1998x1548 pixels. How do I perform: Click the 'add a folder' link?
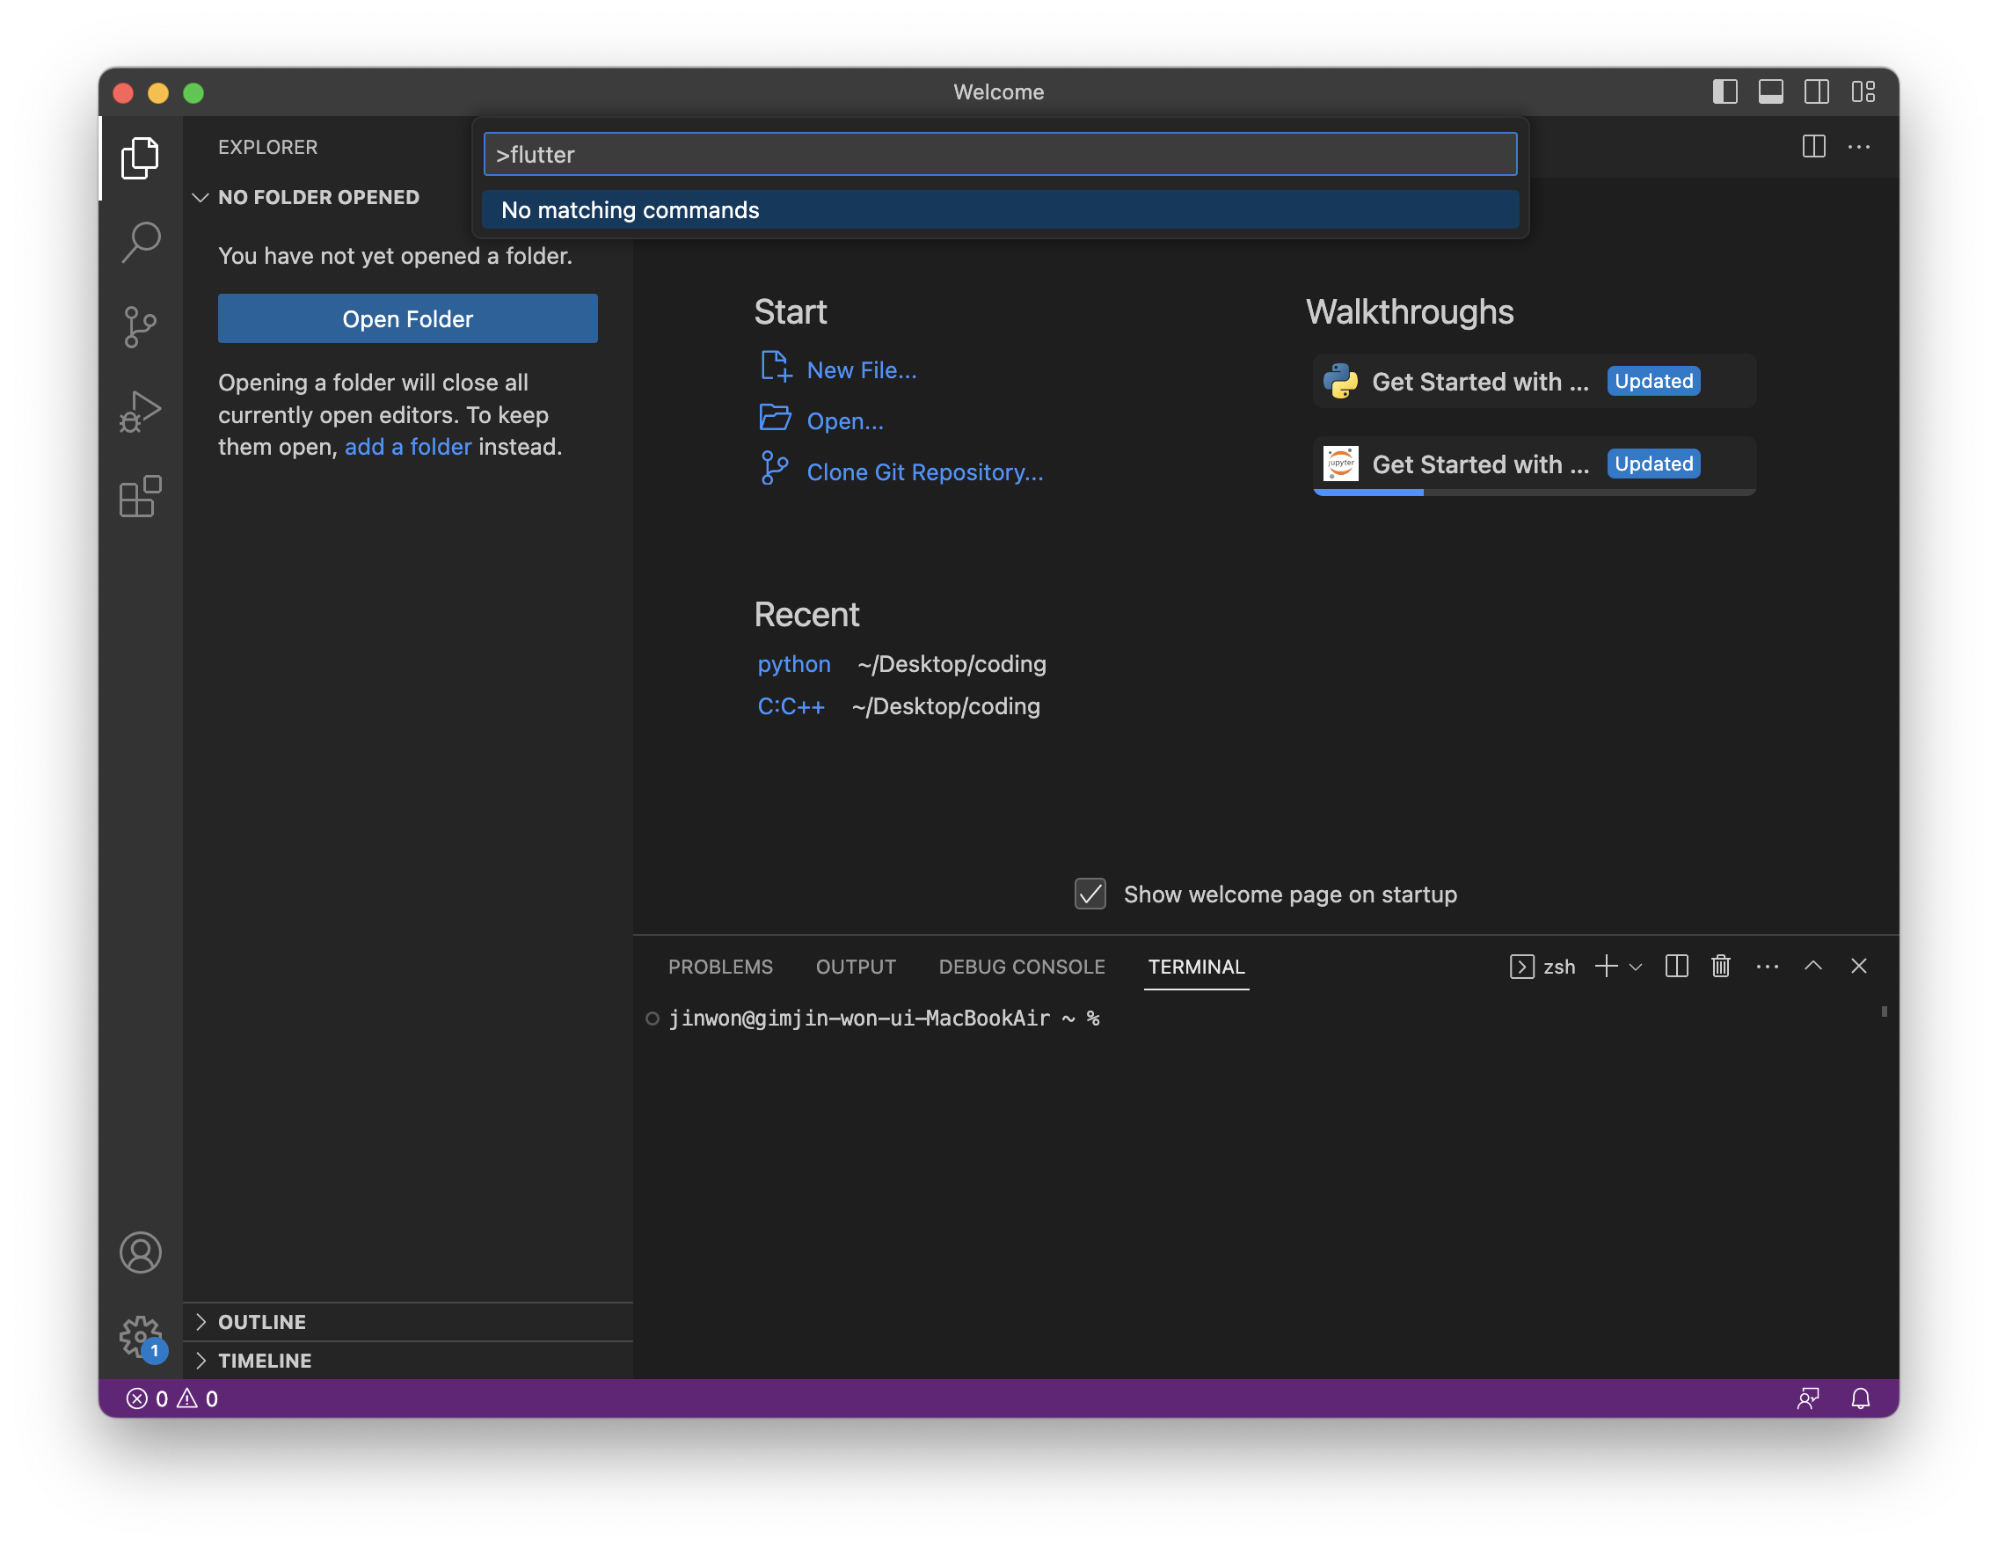point(408,447)
